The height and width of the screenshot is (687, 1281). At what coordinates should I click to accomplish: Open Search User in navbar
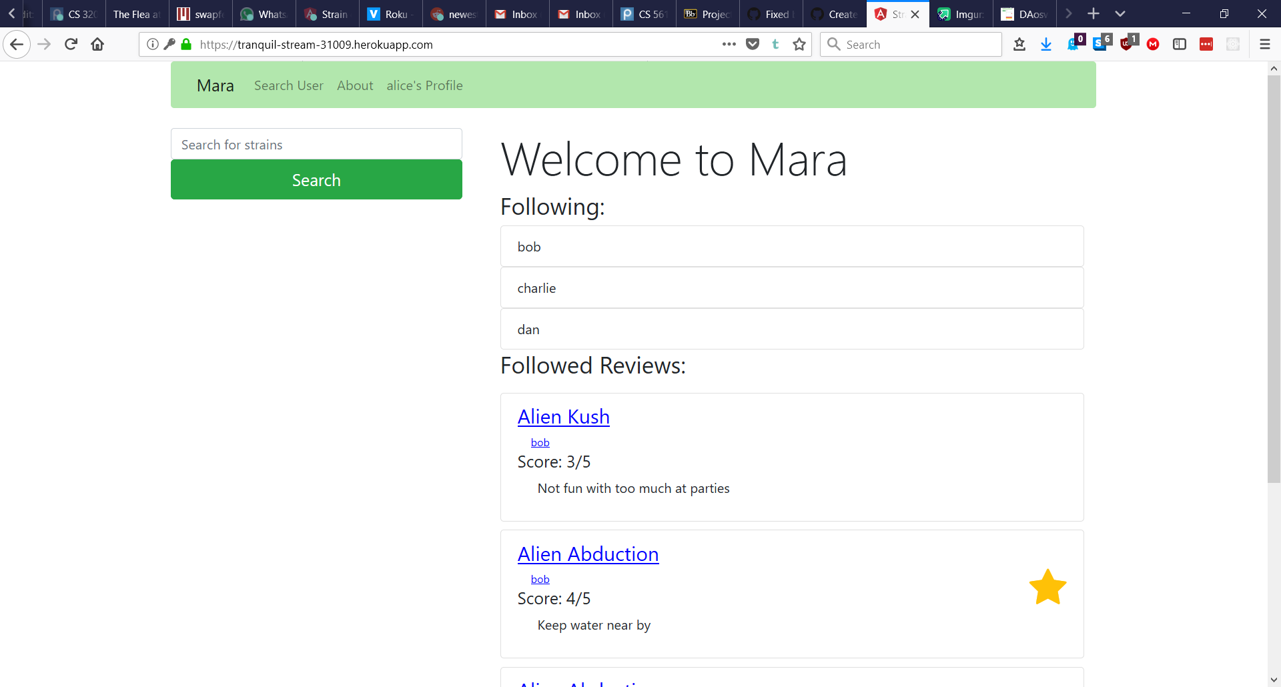[x=288, y=85]
